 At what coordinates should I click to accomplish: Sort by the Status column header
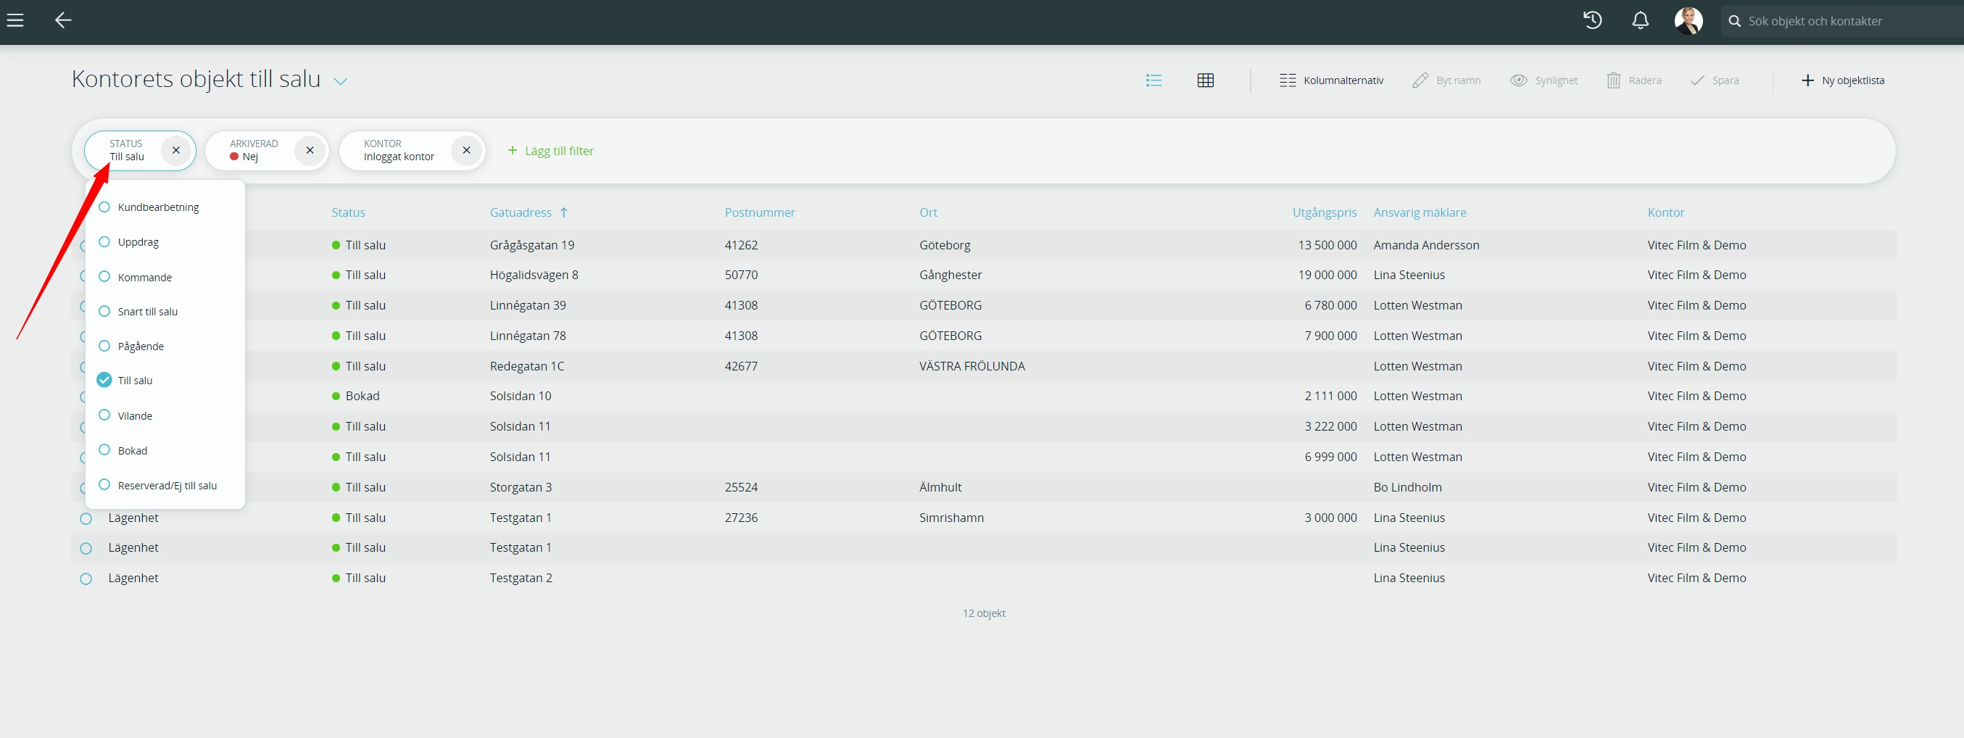pos(349,212)
